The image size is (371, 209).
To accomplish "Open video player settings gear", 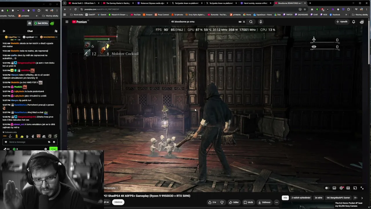I will coord(341,188).
